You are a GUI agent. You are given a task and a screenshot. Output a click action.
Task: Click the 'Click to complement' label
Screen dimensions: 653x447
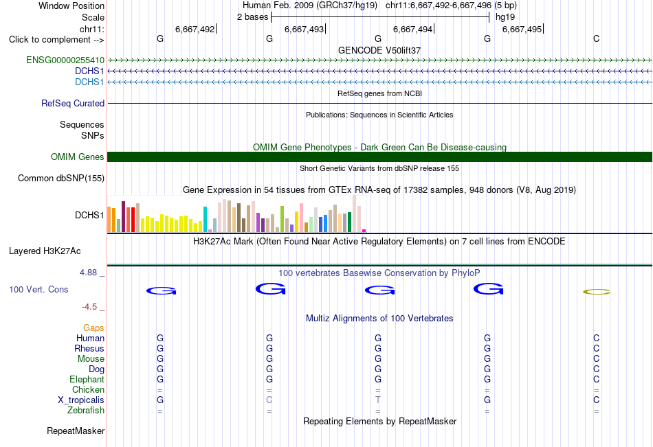tap(56, 40)
